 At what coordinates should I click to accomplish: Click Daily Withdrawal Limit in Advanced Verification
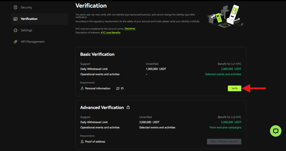[x=94, y=122]
